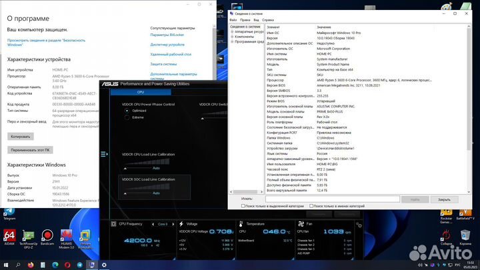This screenshot has height=270, width=480.
Task: Open Правка menu in System Information
Action: pyautogui.click(x=245, y=20)
